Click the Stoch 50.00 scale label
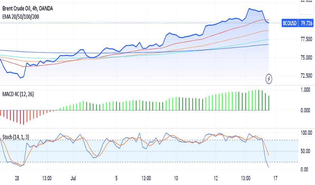This screenshot has height=185, width=315. click(305, 151)
